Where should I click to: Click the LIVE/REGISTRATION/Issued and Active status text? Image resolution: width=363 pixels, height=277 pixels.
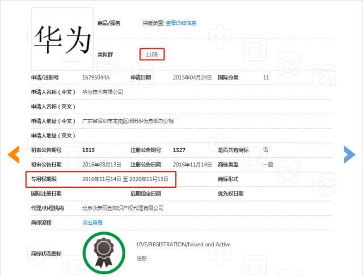183,245
